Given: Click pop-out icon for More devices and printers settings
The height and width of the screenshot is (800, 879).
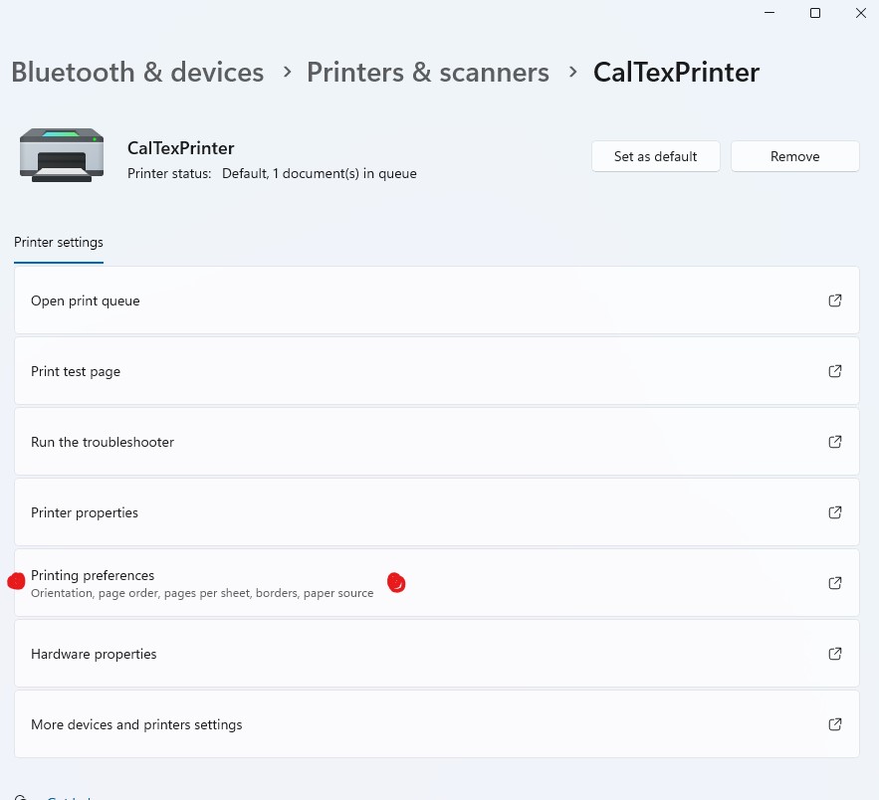Looking at the screenshot, I should click(835, 724).
